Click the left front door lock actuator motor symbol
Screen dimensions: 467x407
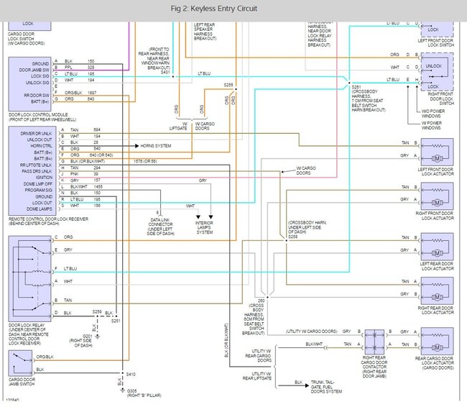(x=437, y=159)
